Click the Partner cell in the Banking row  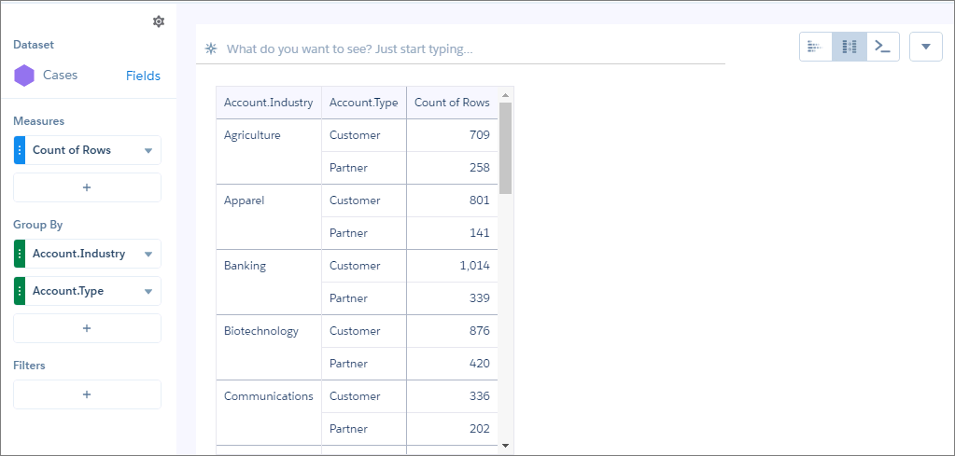click(363, 298)
